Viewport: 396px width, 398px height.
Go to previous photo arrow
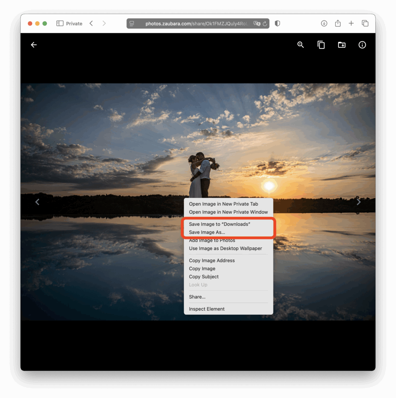click(x=37, y=202)
